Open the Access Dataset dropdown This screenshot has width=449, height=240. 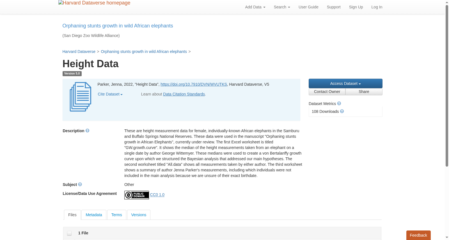click(x=345, y=83)
